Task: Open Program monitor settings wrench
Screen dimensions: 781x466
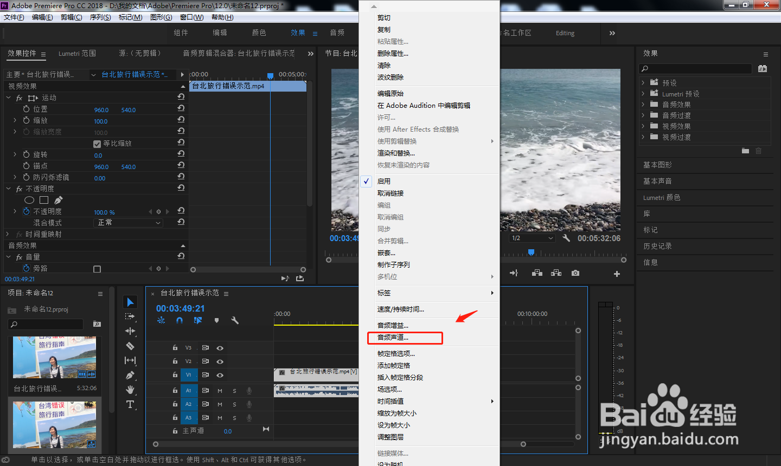Action: coord(566,238)
